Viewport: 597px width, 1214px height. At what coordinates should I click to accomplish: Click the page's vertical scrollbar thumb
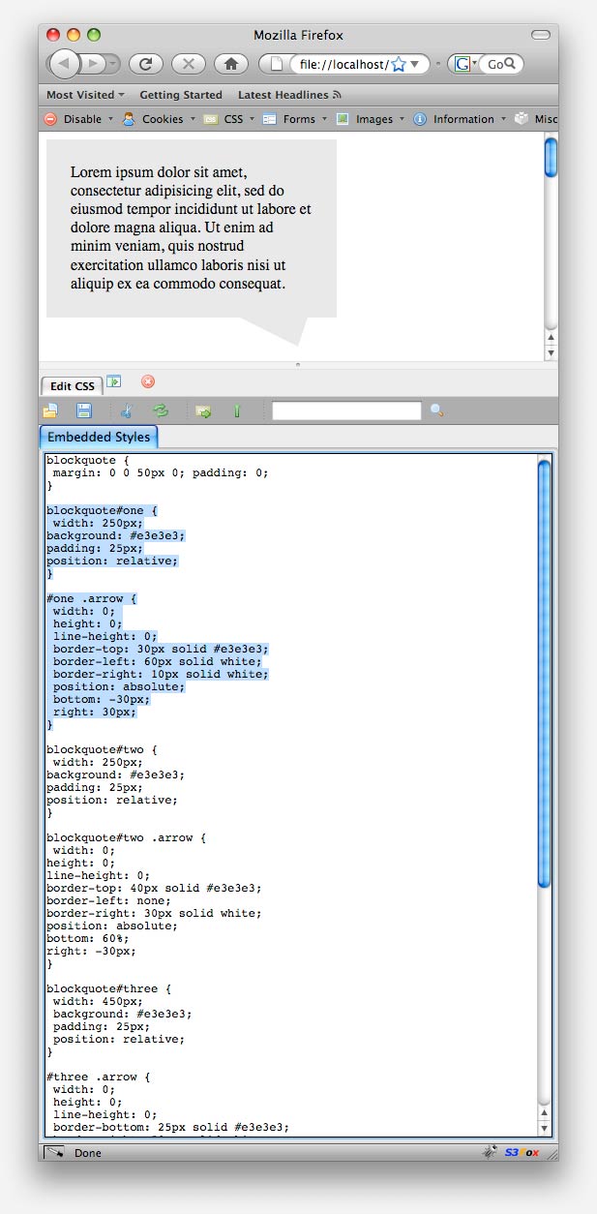coord(551,157)
